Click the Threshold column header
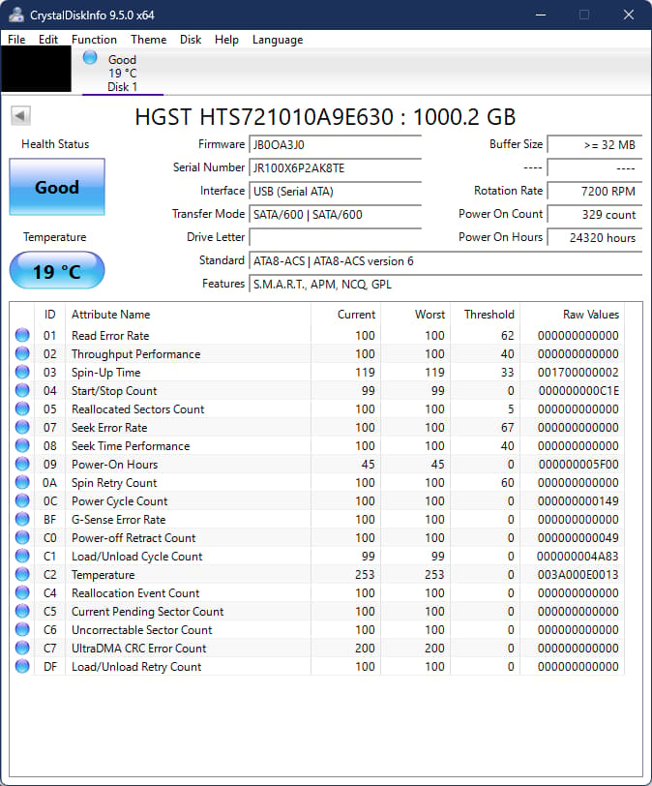The width and height of the screenshot is (652, 786). click(x=486, y=315)
